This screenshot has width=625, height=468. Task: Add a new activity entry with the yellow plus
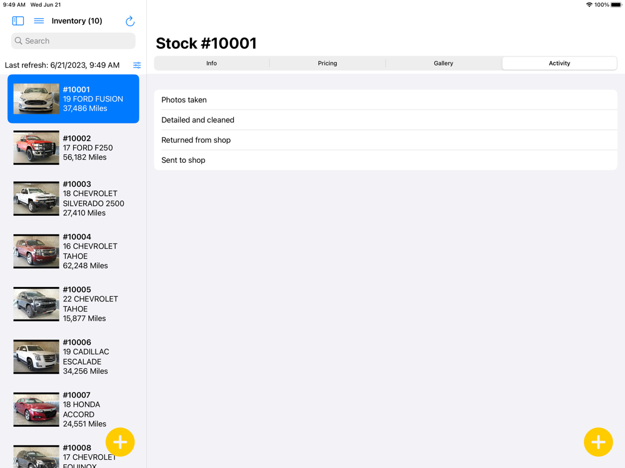pos(598,442)
